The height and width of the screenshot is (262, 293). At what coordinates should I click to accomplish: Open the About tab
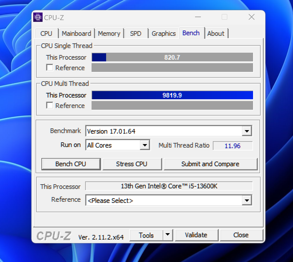[x=216, y=33]
